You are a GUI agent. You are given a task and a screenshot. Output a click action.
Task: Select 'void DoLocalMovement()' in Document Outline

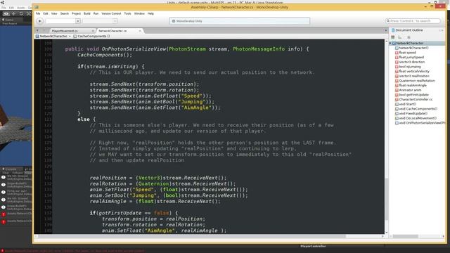click(418, 119)
